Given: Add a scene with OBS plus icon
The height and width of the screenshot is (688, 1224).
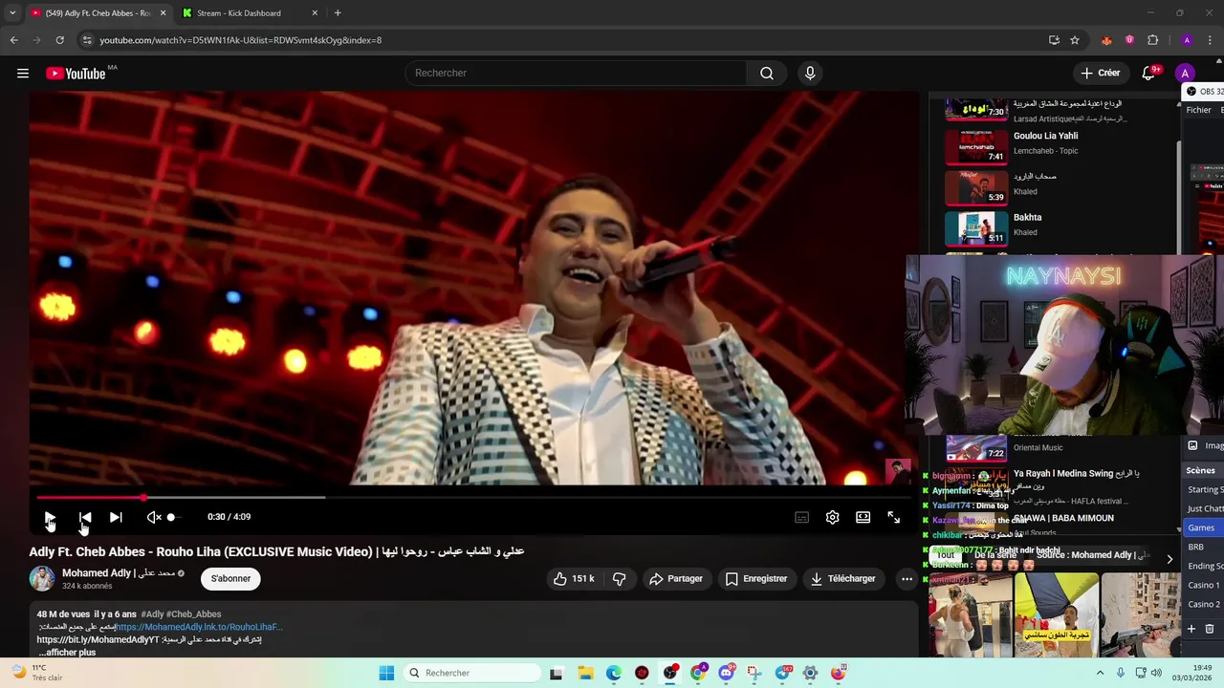Looking at the screenshot, I should [x=1191, y=629].
